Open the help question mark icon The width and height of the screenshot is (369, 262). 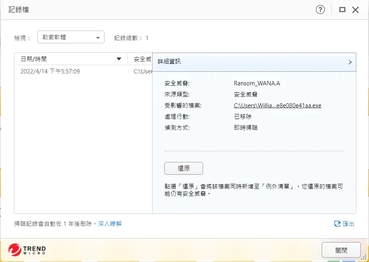tap(320, 10)
